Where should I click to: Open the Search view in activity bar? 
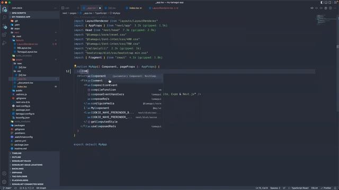click(x=4, y=17)
